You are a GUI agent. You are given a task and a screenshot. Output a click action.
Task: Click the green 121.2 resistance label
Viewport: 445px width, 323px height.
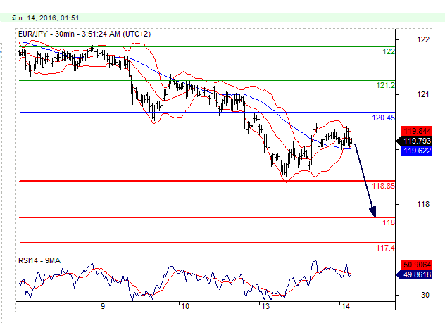pos(385,85)
